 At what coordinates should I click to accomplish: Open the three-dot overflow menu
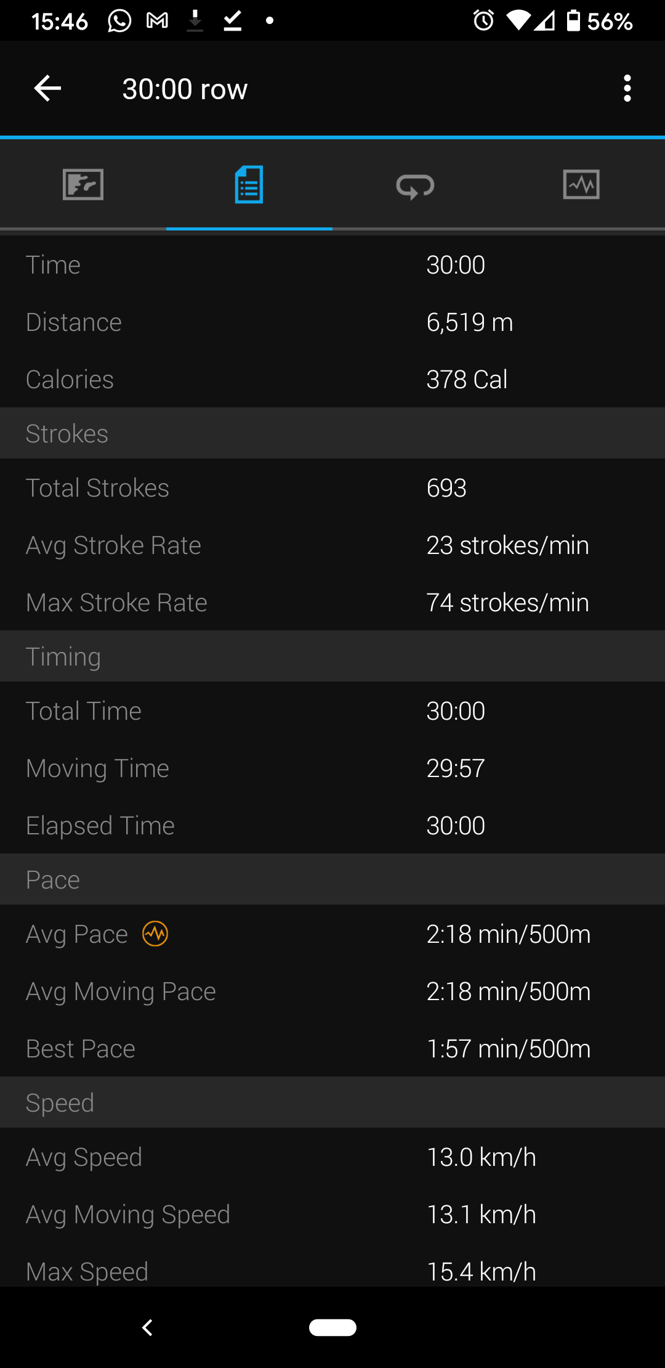[627, 89]
